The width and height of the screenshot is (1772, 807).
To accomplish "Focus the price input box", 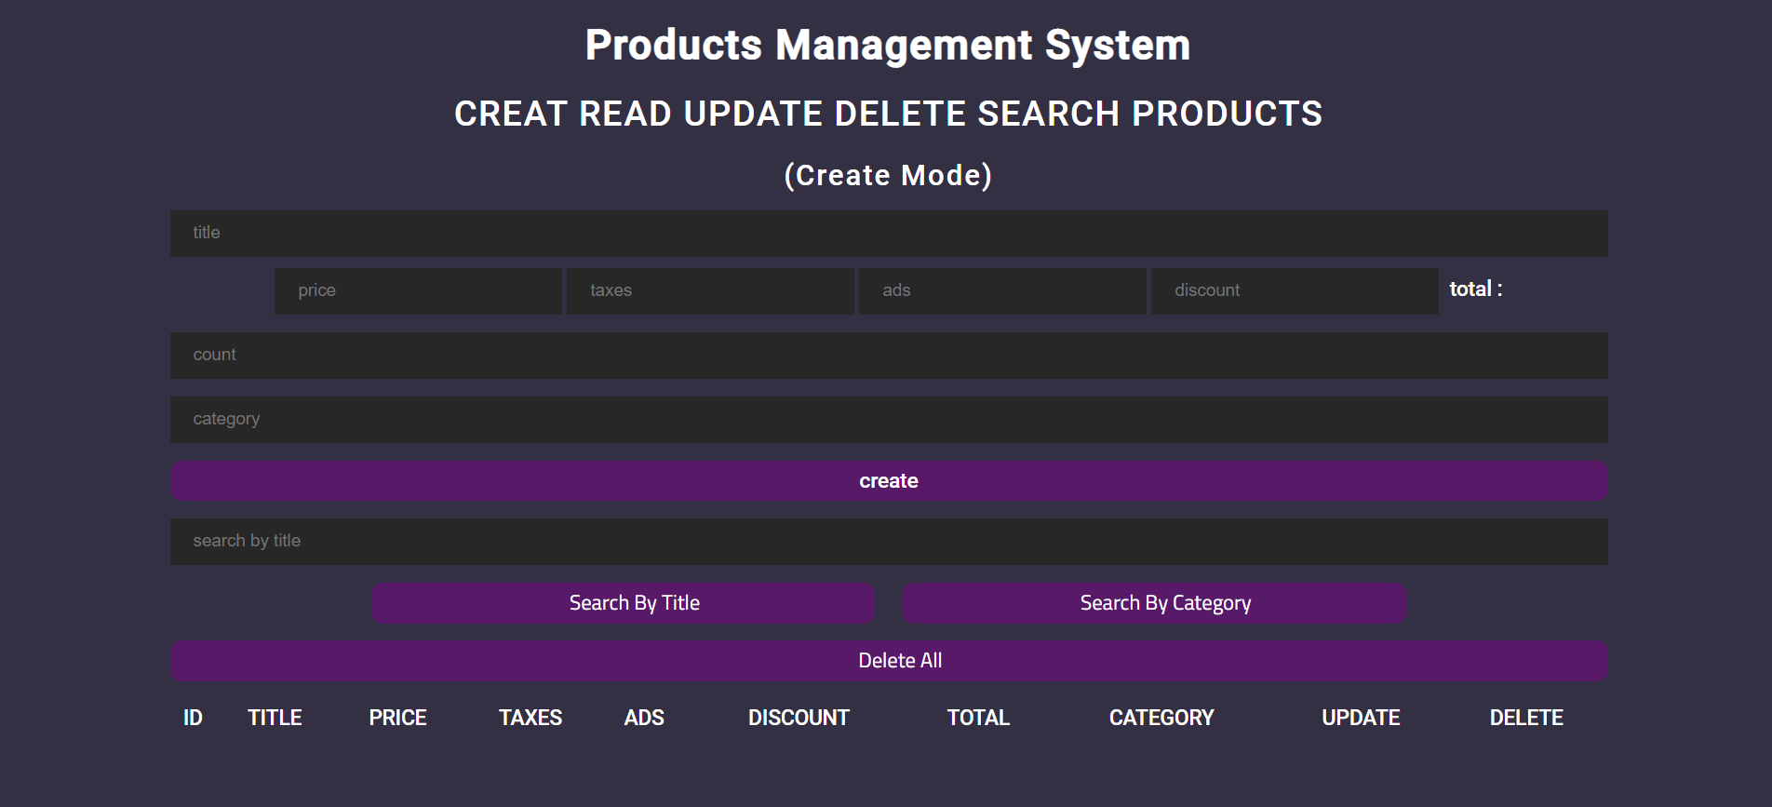I will 418,290.
